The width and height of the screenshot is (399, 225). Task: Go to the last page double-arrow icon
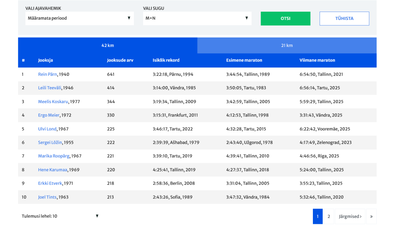(x=371, y=216)
